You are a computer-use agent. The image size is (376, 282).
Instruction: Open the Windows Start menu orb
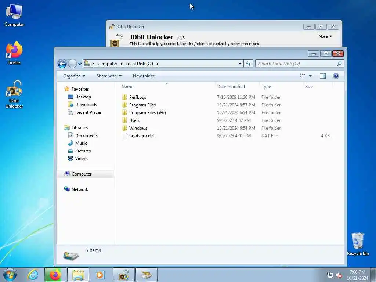click(x=10, y=275)
